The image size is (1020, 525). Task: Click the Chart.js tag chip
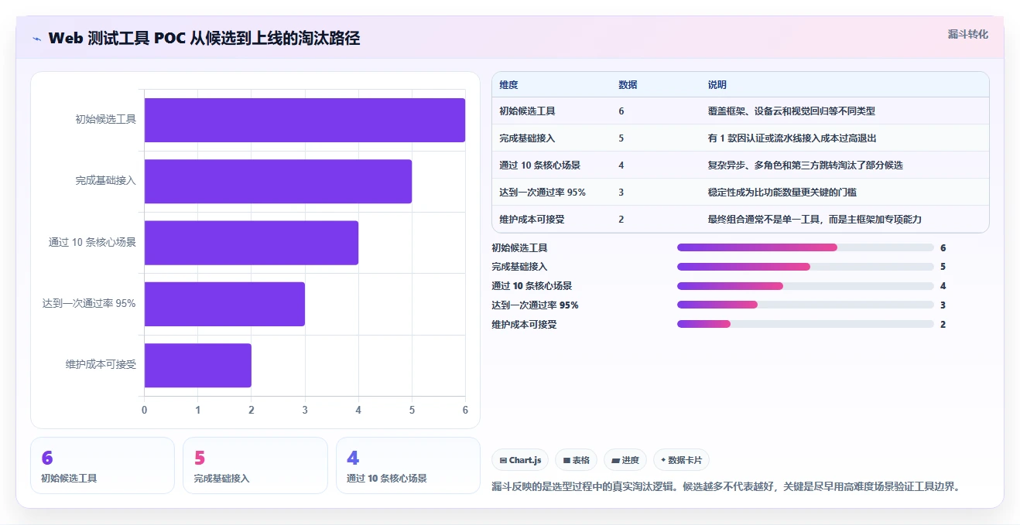pos(520,460)
